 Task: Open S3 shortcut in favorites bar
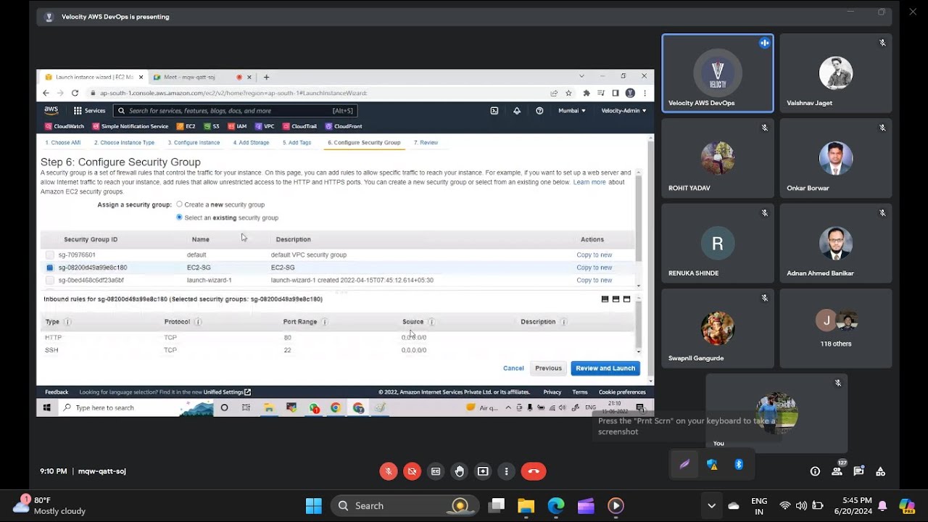(x=212, y=126)
